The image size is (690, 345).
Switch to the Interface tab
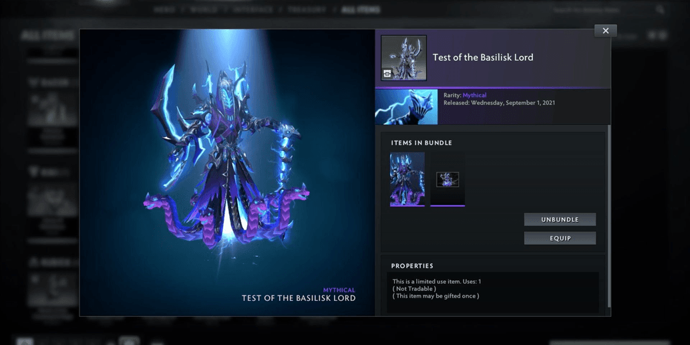tap(252, 10)
